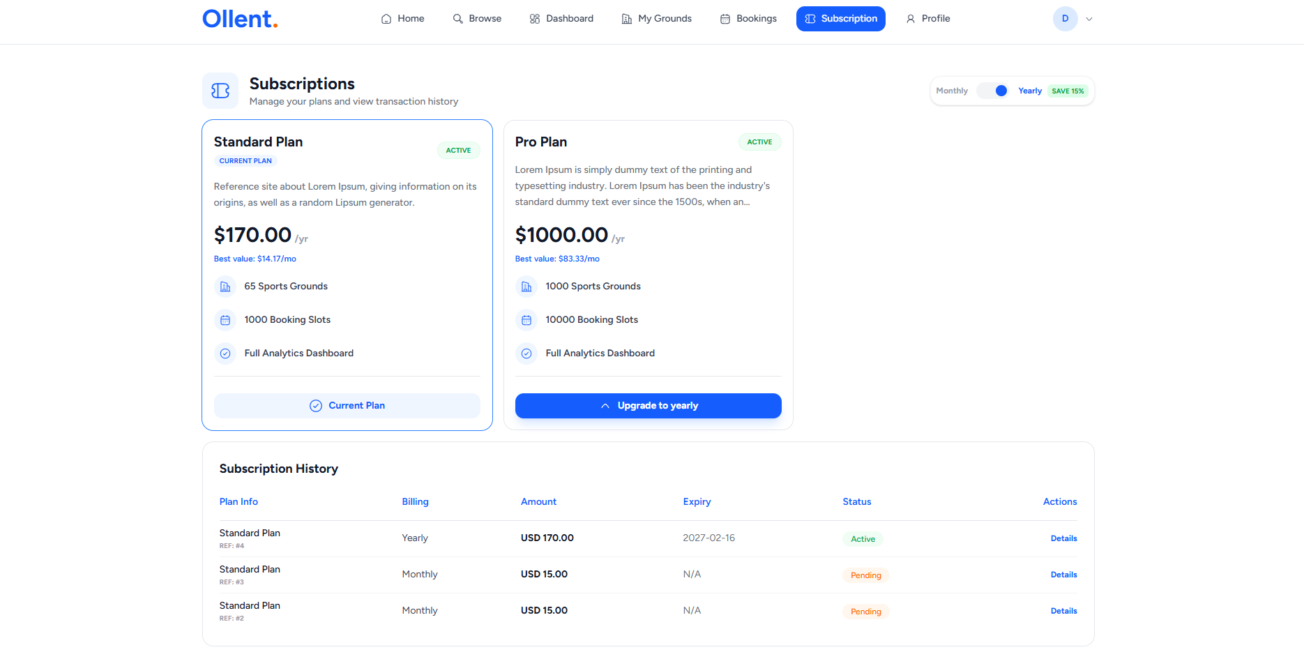Click the Actions column header
This screenshot has height=652, width=1304.
[1060, 502]
